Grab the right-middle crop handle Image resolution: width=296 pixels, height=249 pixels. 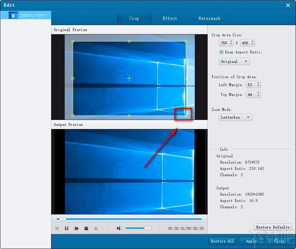(186, 78)
